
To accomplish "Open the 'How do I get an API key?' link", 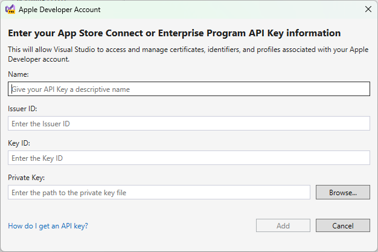I will coord(48,225).
